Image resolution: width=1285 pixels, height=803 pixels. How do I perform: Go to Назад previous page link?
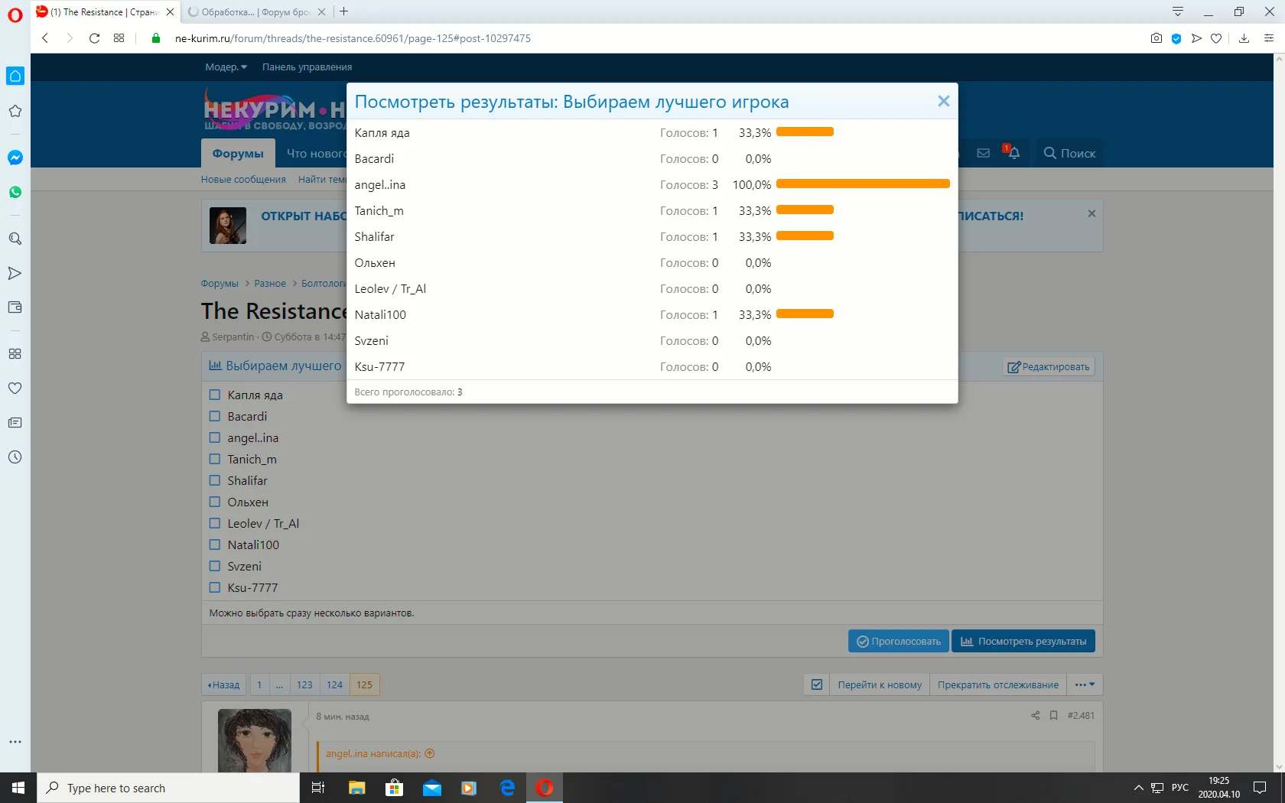click(223, 684)
